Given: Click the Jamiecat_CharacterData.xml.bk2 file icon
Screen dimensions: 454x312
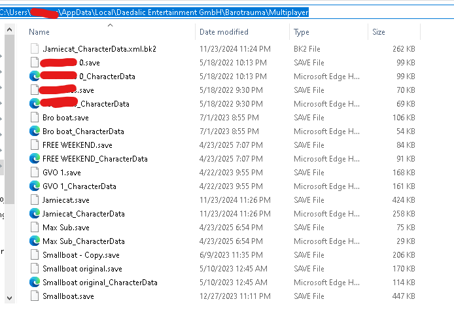Looking at the screenshot, I should 35,48.
